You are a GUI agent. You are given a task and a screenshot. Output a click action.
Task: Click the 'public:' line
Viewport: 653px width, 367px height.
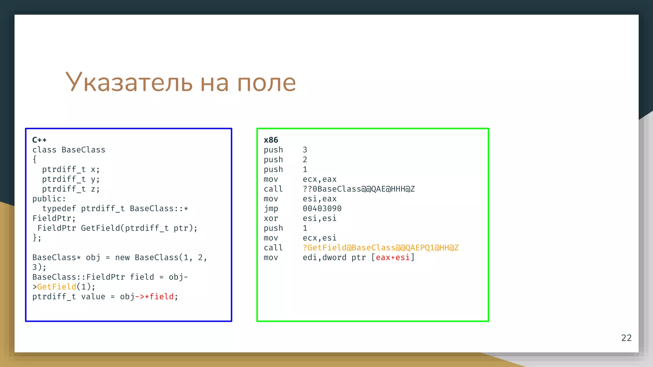(x=49, y=199)
